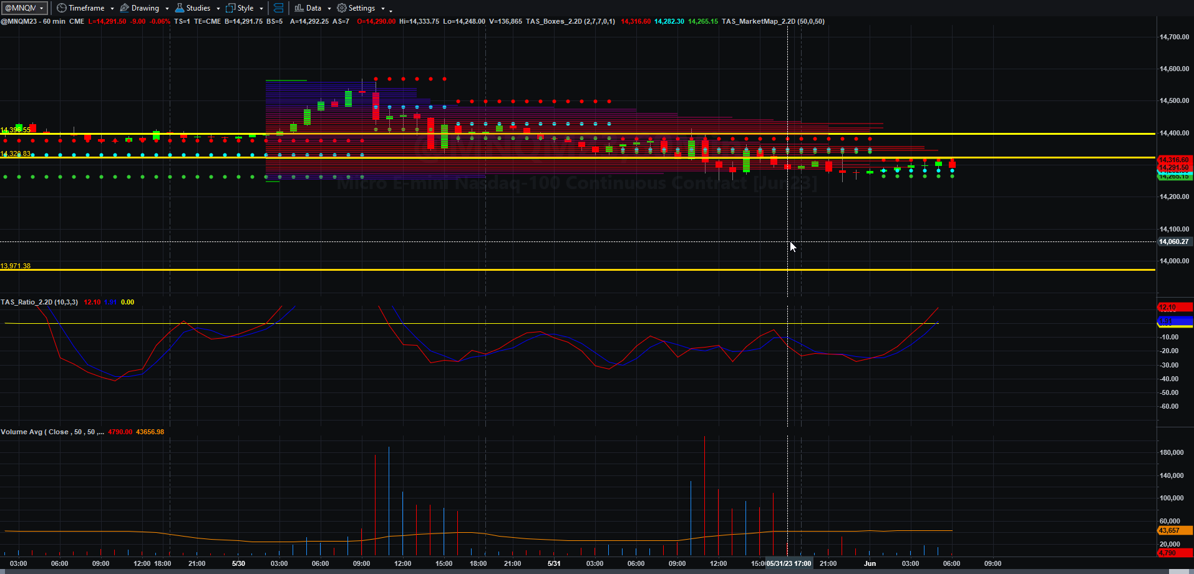Open the Style menu

coord(246,8)
